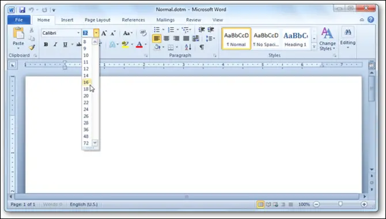Open the Calibri font name dropdown
The width and height of the screenshot is (386, 219).
(78, 33)
